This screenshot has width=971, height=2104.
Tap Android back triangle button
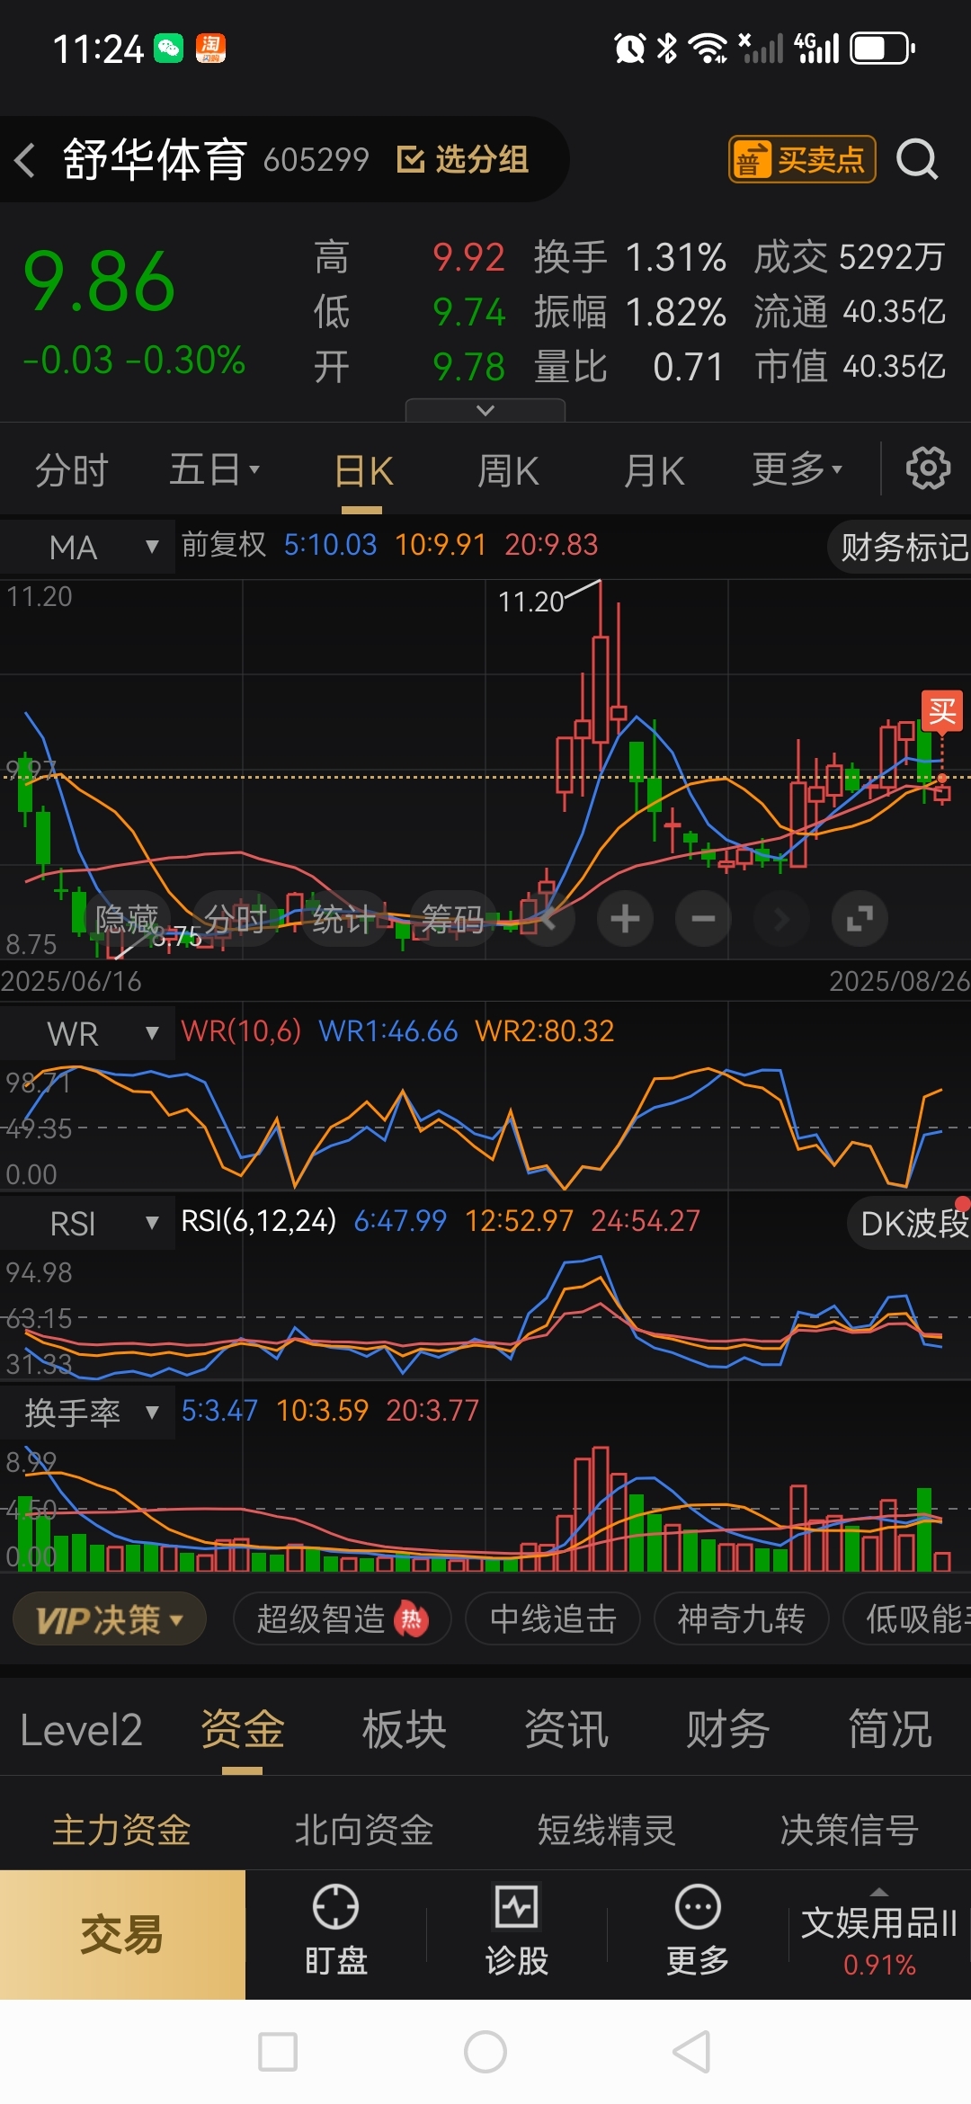[693, 2052]
